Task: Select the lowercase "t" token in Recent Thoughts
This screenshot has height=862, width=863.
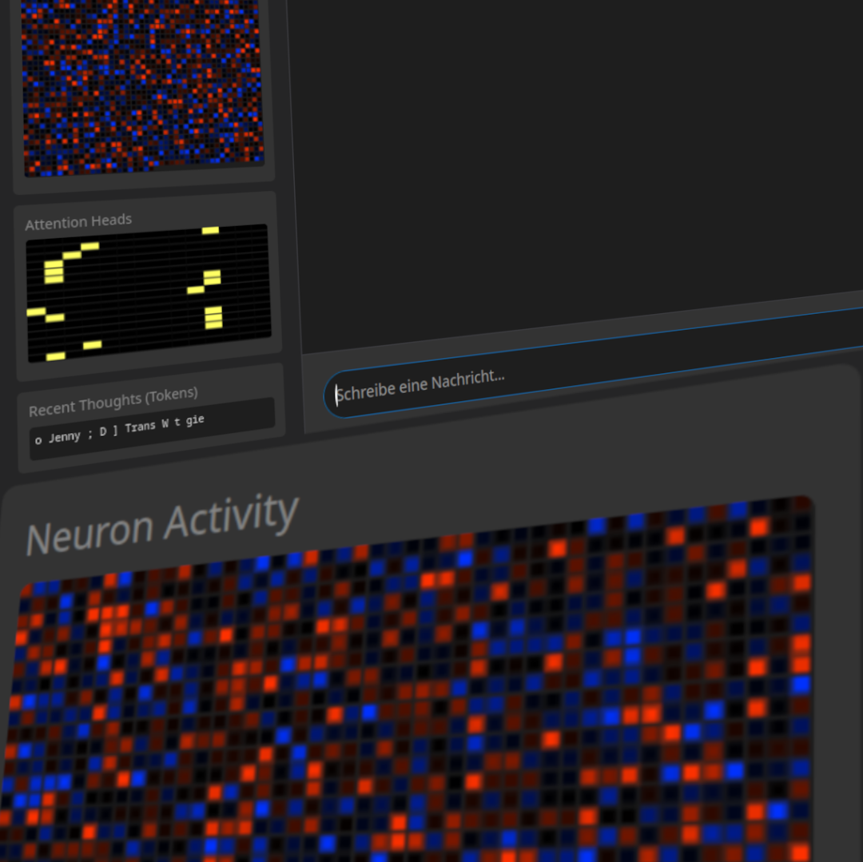Action: 177,423
